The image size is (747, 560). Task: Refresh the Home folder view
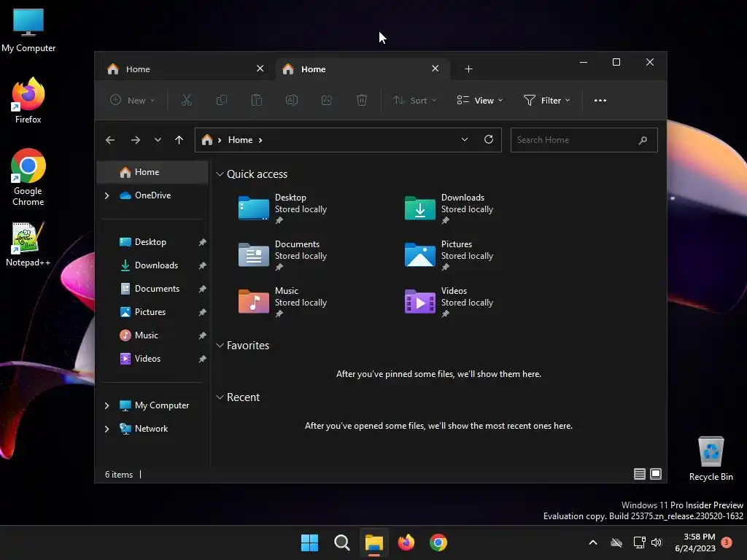pyautogui.click(x=488, y=139)
